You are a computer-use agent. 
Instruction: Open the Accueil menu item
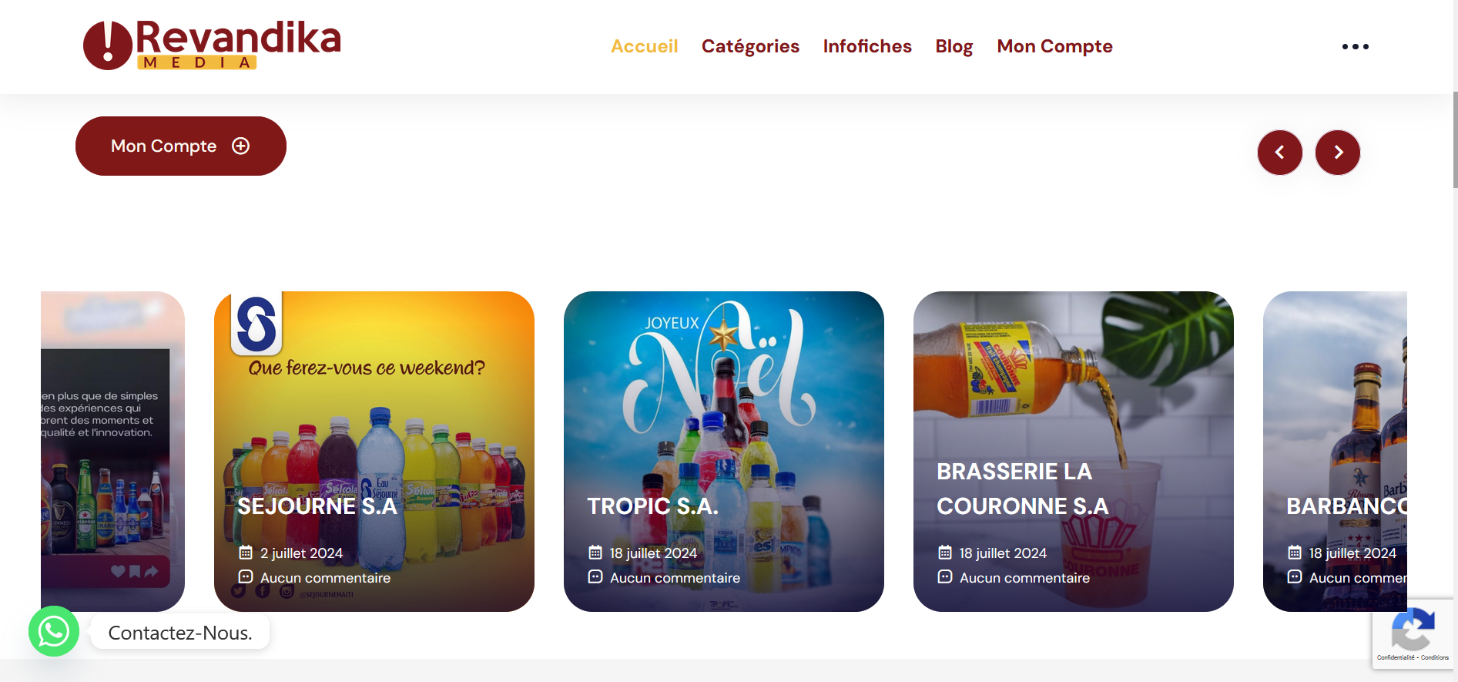645,46
